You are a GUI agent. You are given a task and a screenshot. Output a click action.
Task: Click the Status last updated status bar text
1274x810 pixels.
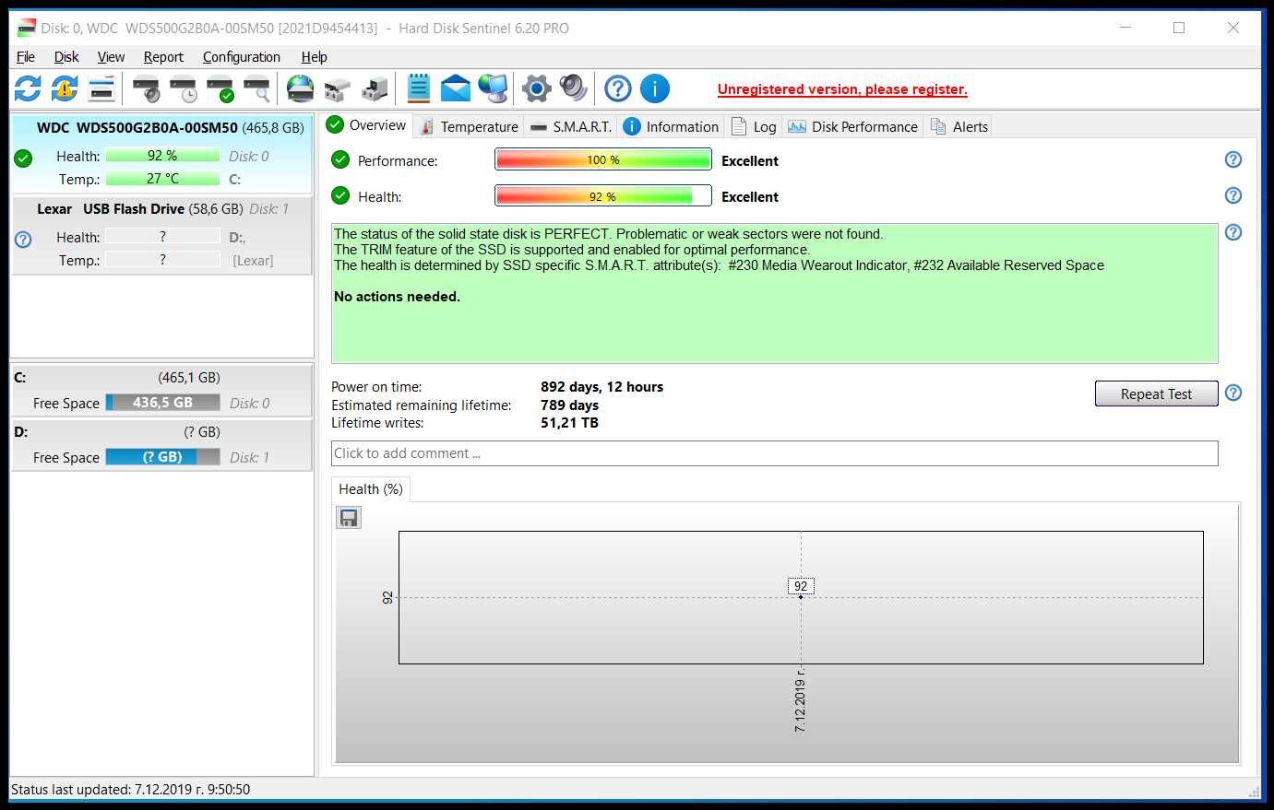pos(130,790)
